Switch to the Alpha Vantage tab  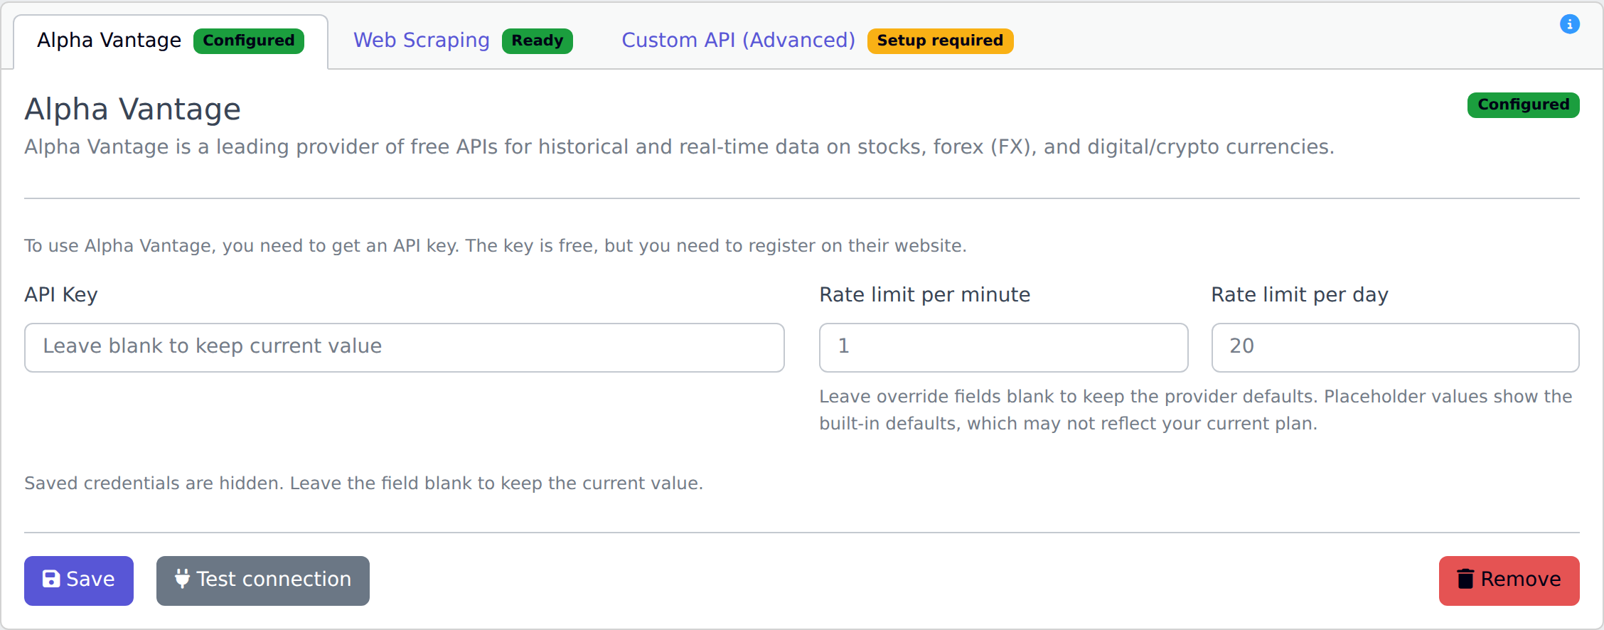click(x=171, y=41)
